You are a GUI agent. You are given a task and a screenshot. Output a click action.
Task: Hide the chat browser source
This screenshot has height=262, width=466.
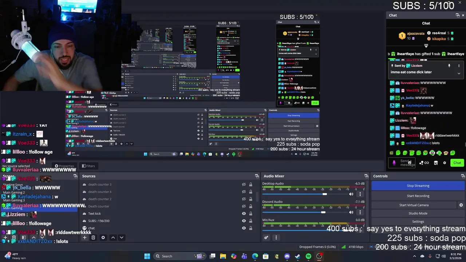(244, 228)
